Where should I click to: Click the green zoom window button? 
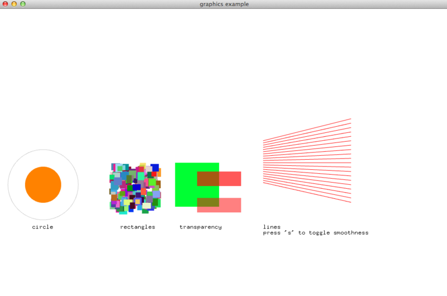(x=23, y=4)
